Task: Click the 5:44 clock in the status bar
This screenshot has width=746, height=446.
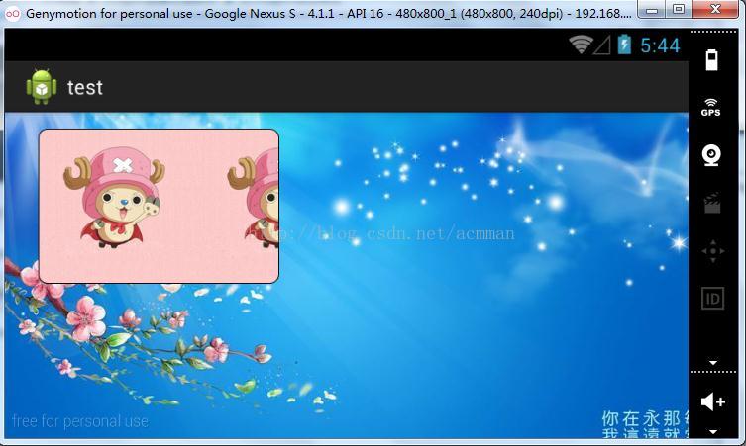Action: [x=660, y=46]
